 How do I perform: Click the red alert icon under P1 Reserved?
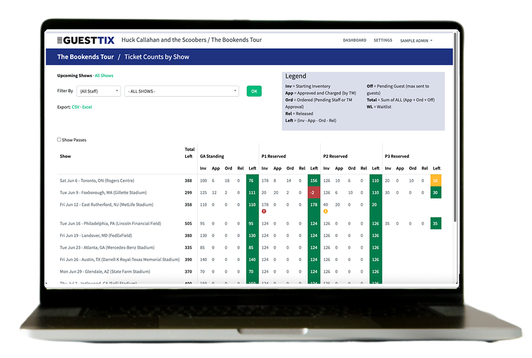pos(264,211)
